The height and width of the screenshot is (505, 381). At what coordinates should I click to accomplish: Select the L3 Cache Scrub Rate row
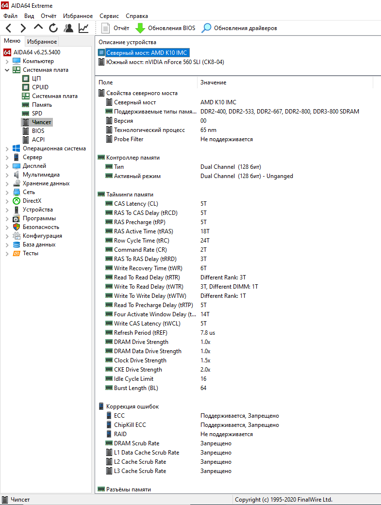coord(238,471)
